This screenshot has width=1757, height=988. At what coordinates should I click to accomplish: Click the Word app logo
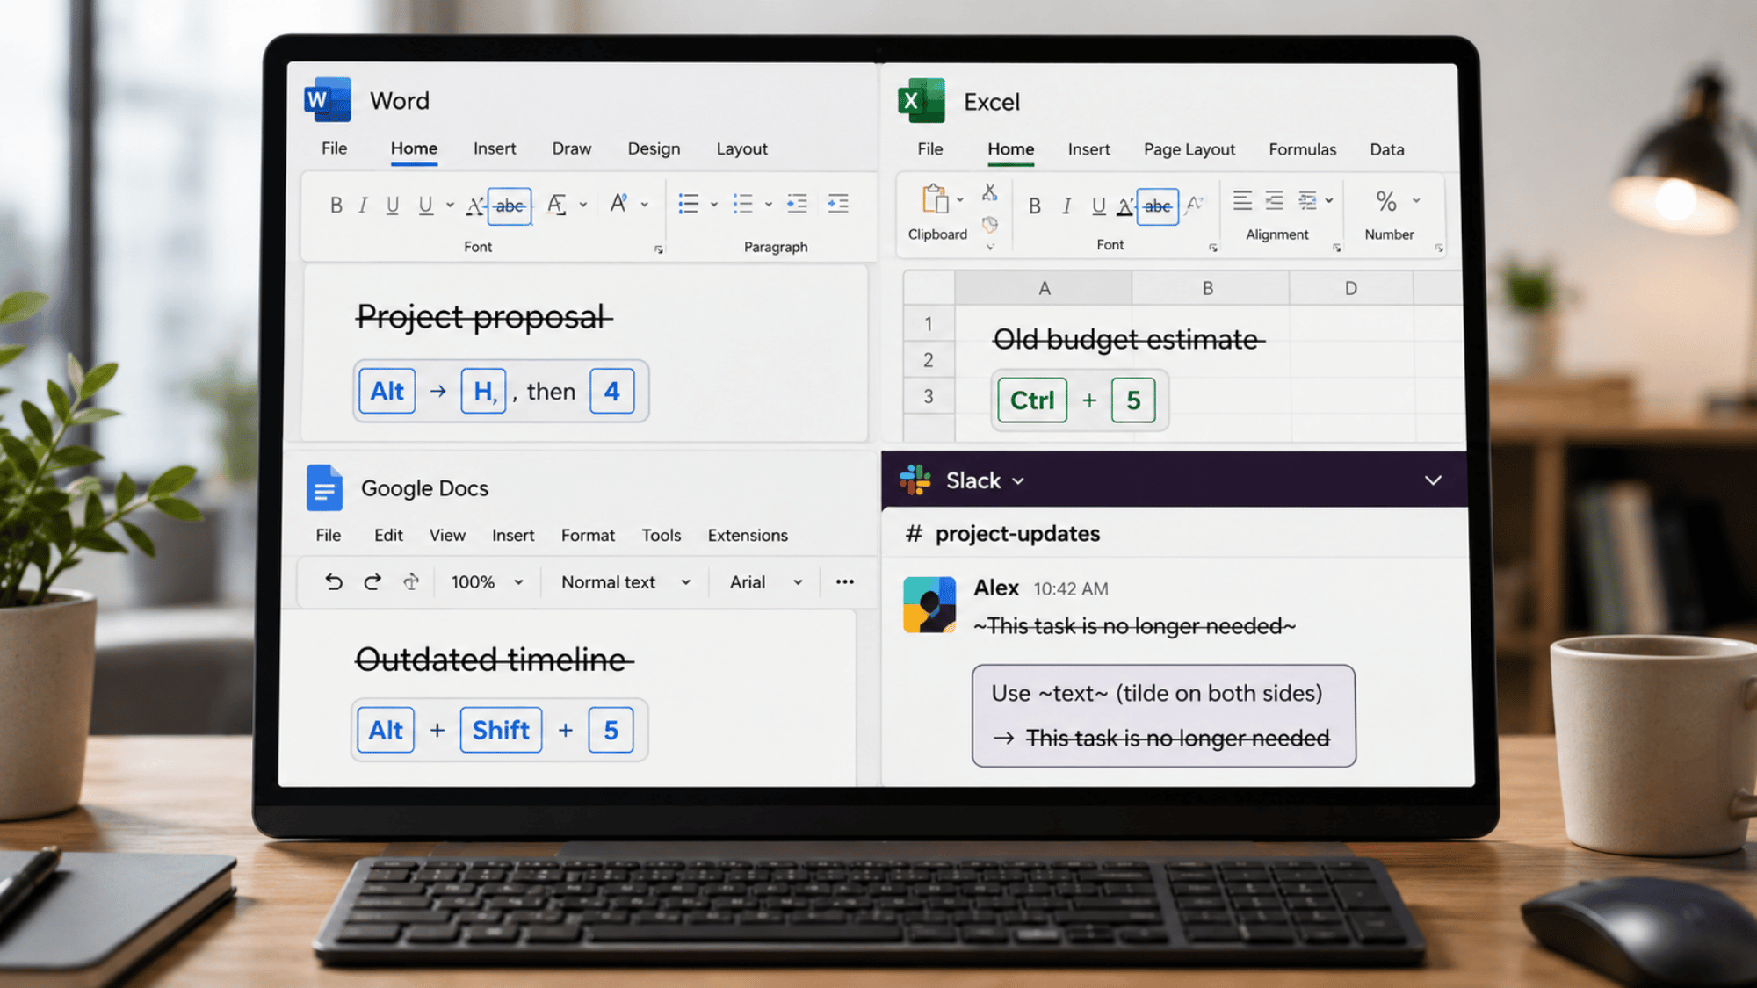pyautogui.click(x=328, y=99)
